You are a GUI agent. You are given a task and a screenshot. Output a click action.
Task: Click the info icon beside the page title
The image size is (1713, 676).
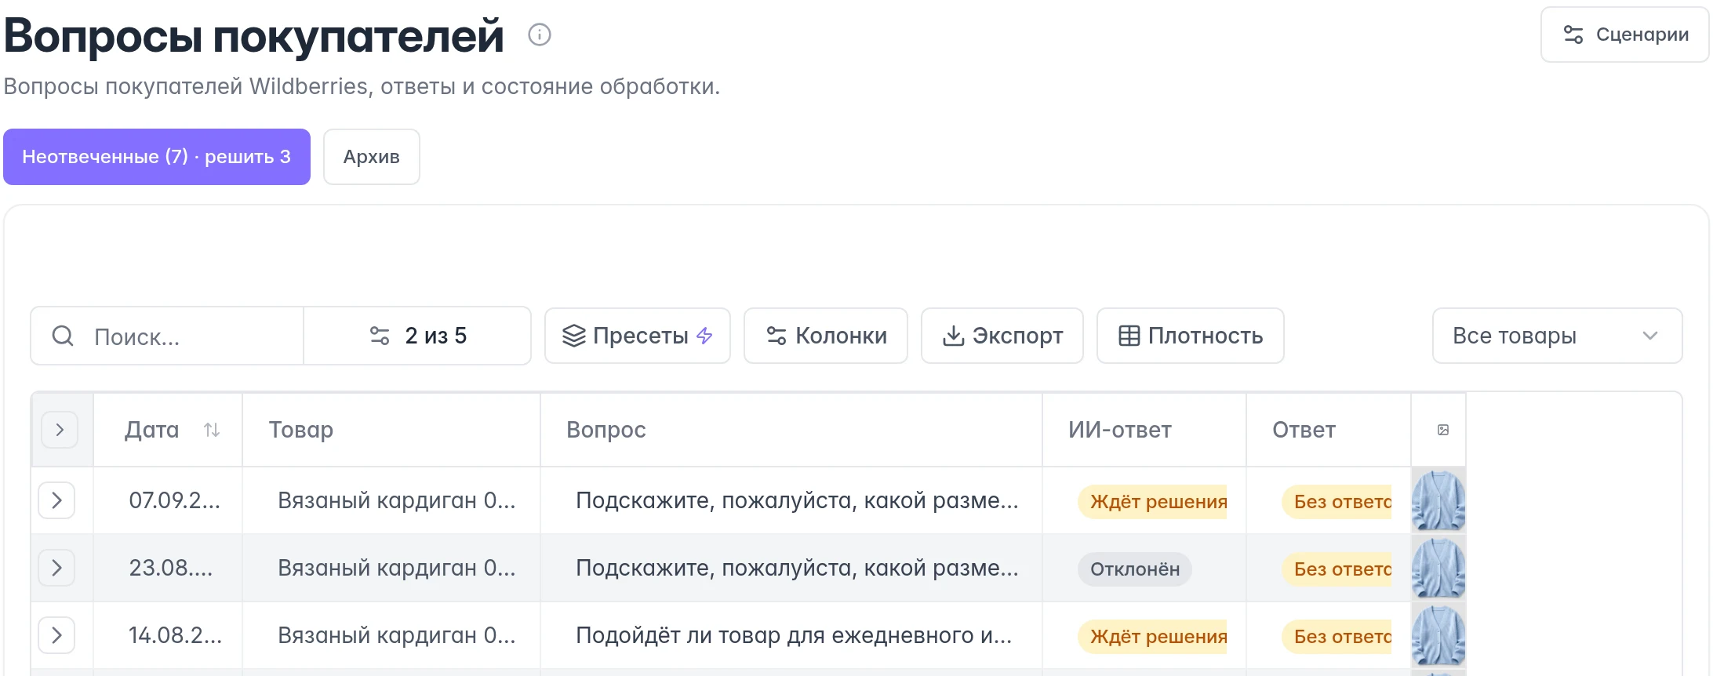(x=540, y=35)
